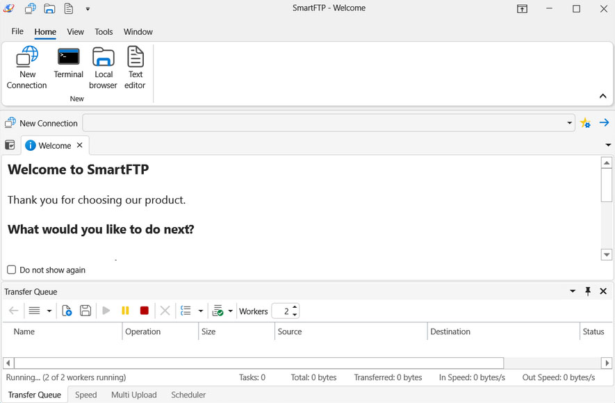Open favorites settings star icon
615x403 pixels.
click(585, 123)
